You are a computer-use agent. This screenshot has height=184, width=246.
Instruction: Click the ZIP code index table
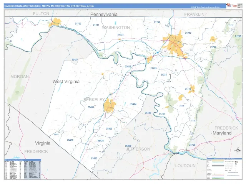tap(23, 169)
